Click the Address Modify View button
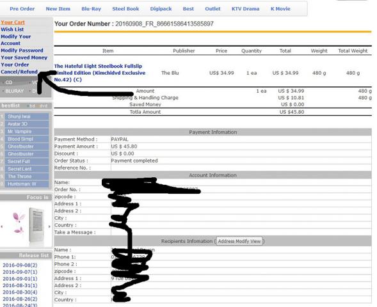This screenshot has width=377, height=307. [239, 241]
